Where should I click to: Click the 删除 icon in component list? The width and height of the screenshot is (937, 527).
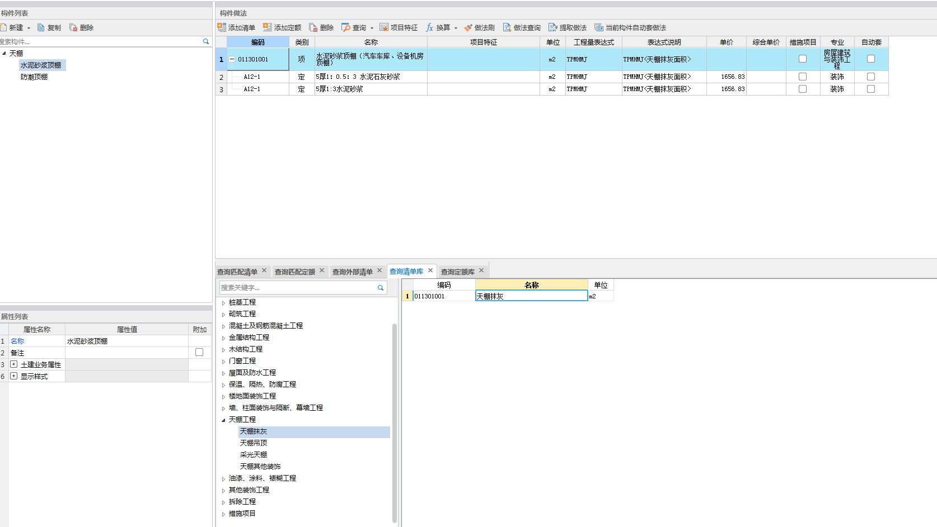pos(73,27)
